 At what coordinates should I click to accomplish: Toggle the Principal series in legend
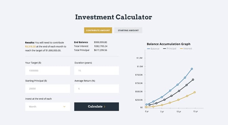click(x=170, y=49)
